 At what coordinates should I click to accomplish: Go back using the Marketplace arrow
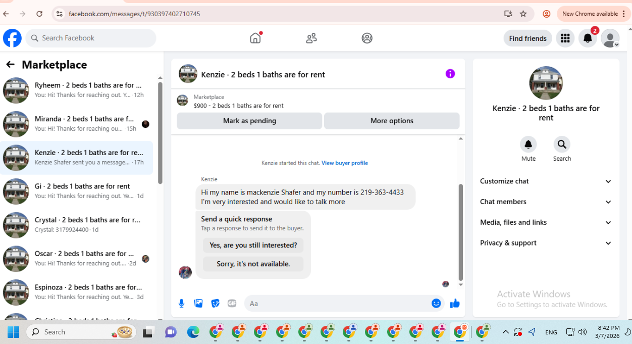coord(10,65)
